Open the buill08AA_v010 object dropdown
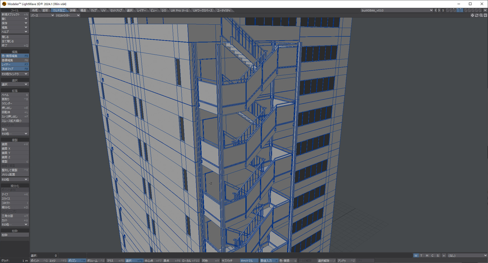Viewport: 488px width, 263px height. click(x=396, y=10)
